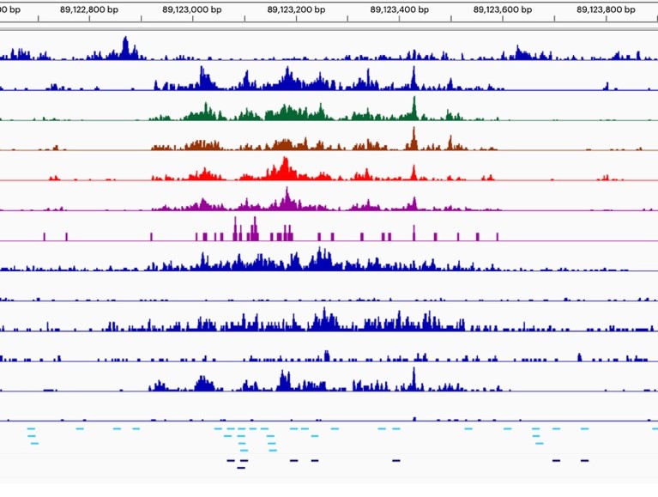Click the tallest peak in the purple coverage track

287,197
